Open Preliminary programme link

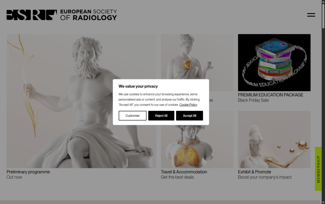tap(28, 172)
